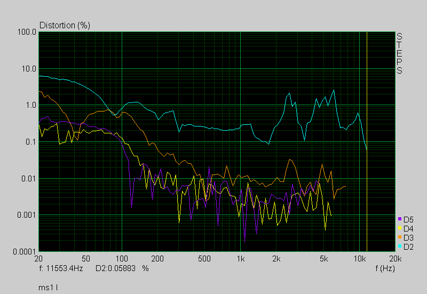Click the 100.0 y-axis label
The image size is (427, 294).
(27, 32)
